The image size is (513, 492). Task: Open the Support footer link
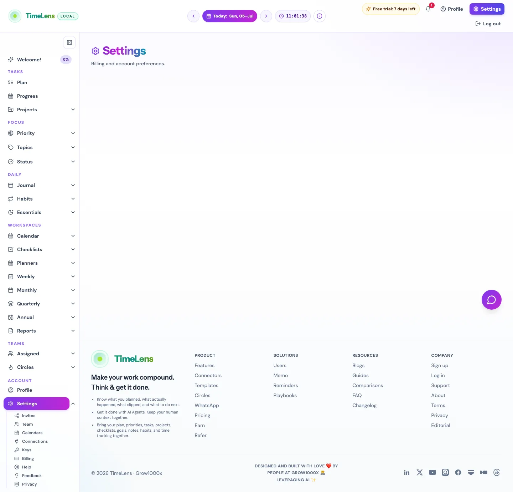[x=440, y=385]
